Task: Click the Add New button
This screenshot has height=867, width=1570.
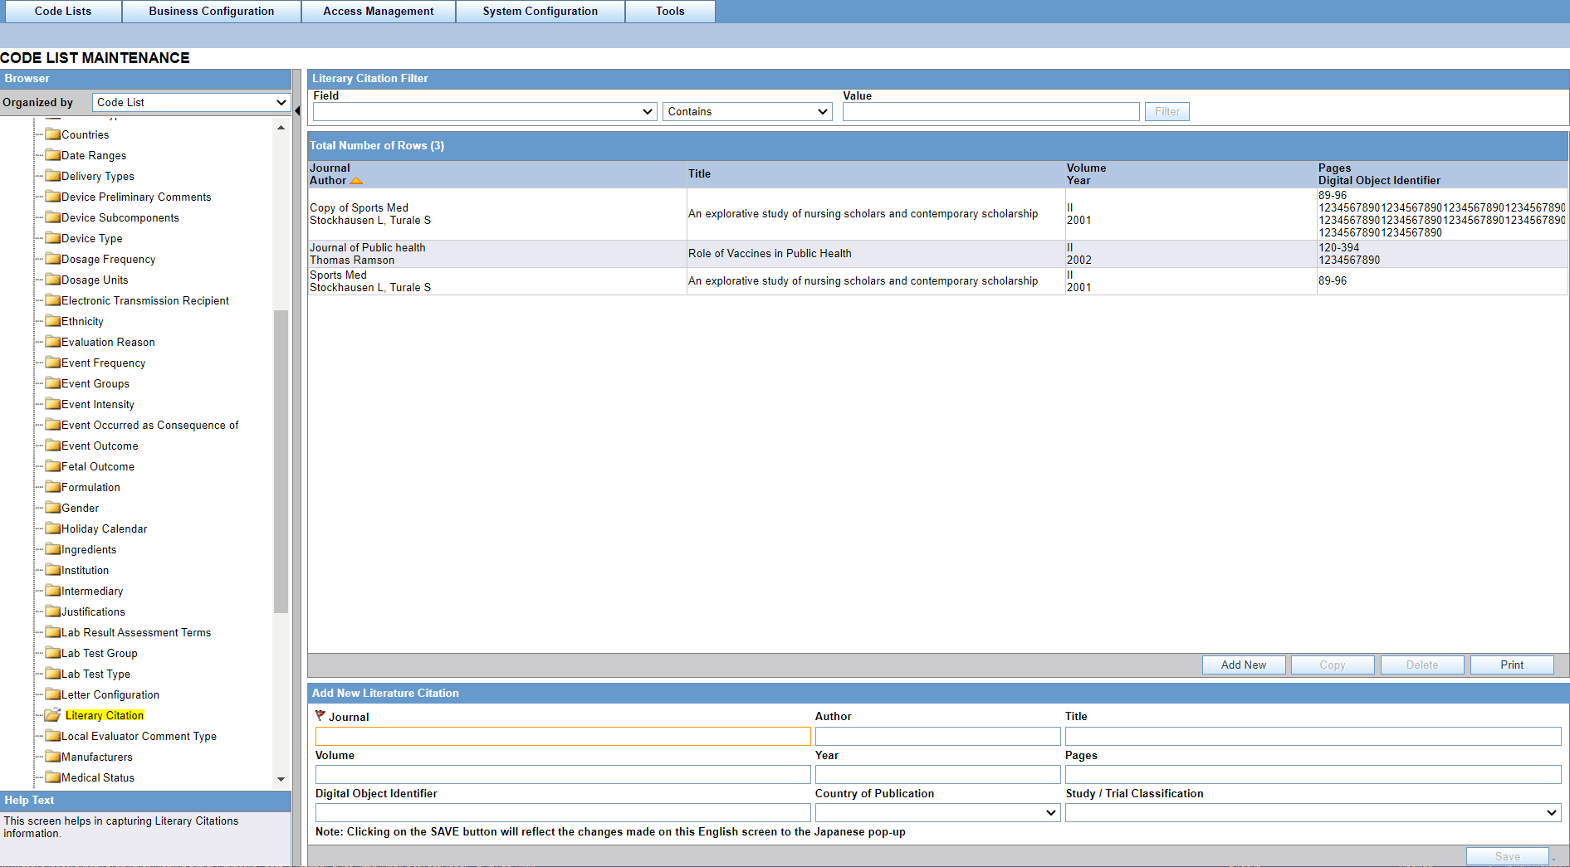Action: (x=1243, y=665)
